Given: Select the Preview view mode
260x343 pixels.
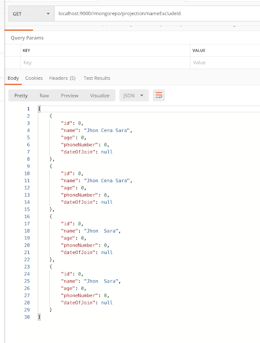Looking at the screenshot, I should tap(70, 95).
